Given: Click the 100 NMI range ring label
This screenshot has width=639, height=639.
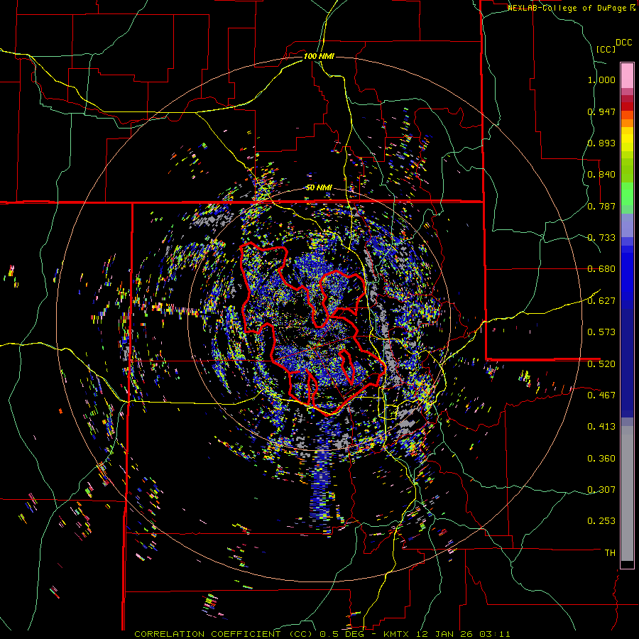Looking at the screenshot, I should 319,56.
